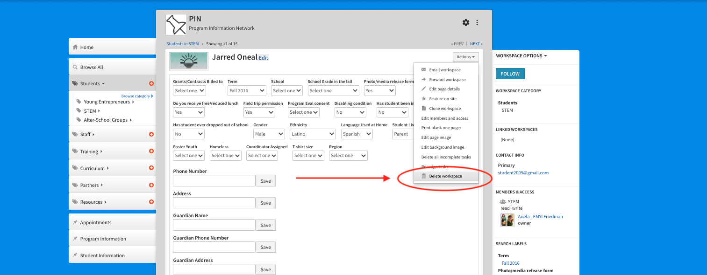Open Fall 2016 search label link
Screen dimensions: 707x275
511,263
